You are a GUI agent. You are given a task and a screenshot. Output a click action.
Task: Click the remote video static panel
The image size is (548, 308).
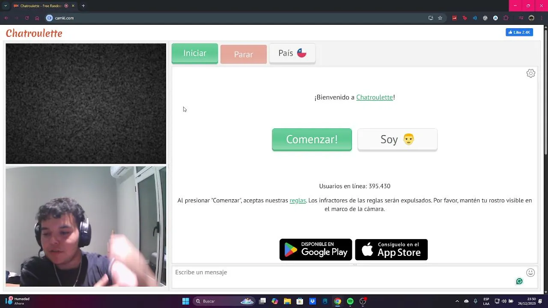click(86, 104)
